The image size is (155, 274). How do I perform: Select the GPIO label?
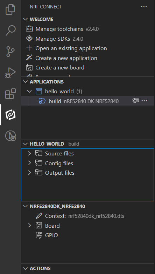tap(51, 235)
